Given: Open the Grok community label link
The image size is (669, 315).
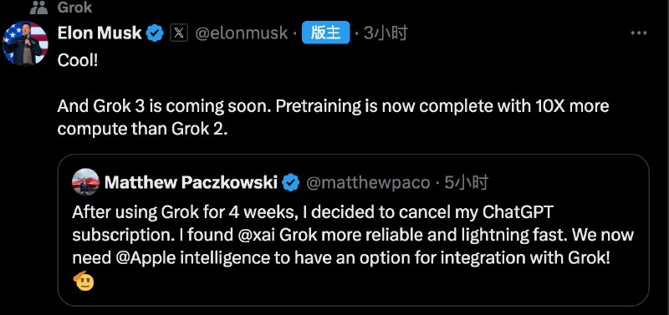Looking at the screenshot, I should (74, 8).
